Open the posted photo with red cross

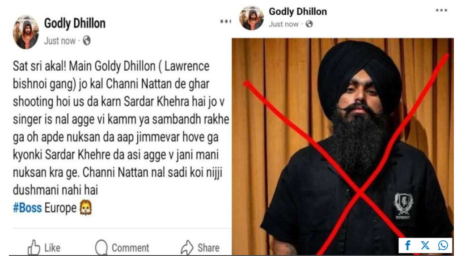(x=343, y=147)
